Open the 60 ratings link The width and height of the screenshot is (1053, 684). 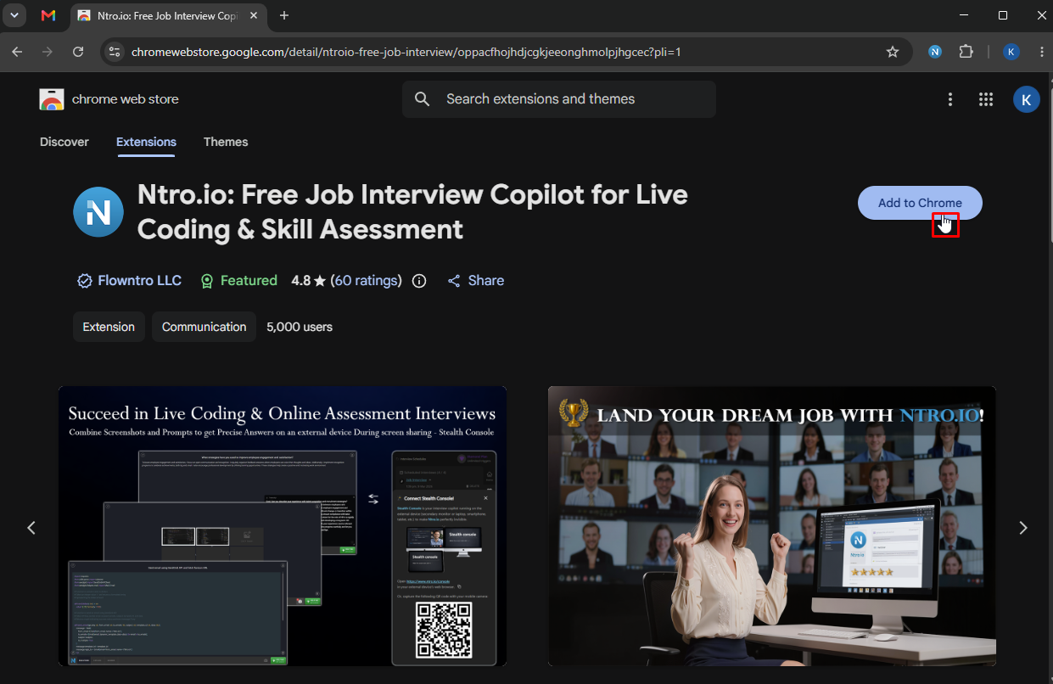pos(367,280)
